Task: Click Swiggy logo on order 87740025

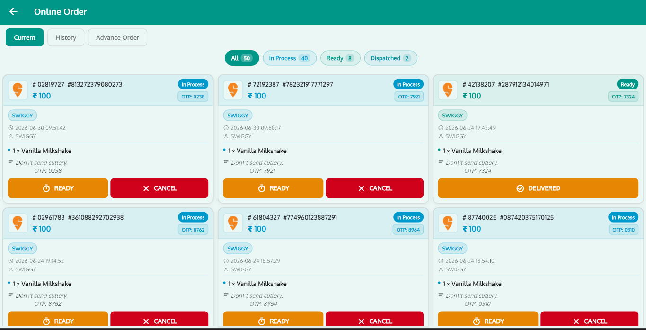Action: [x=448, y=223]
